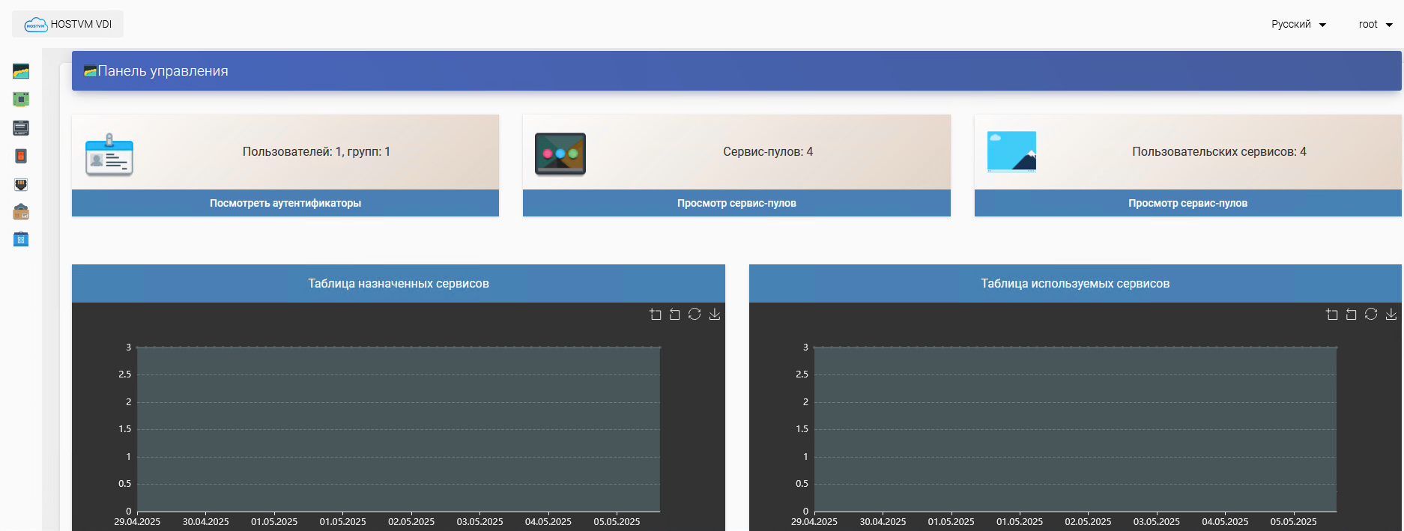Click 04.05.2025 label in used services chart
Image resolution: width=1404 pixels, height=531 pixels.
pos(1225,522)
